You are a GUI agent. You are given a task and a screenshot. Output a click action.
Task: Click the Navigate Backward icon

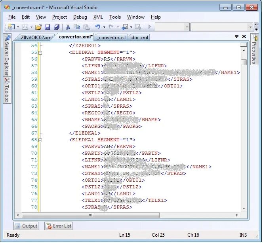125,27
